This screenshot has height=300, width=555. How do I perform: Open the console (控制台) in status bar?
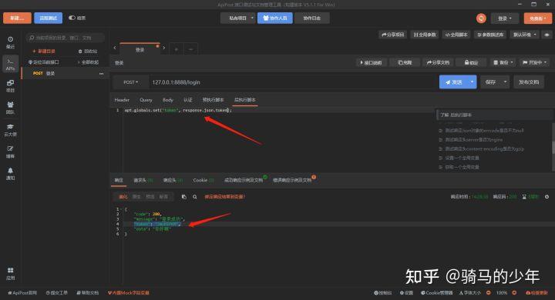point(383,292)
